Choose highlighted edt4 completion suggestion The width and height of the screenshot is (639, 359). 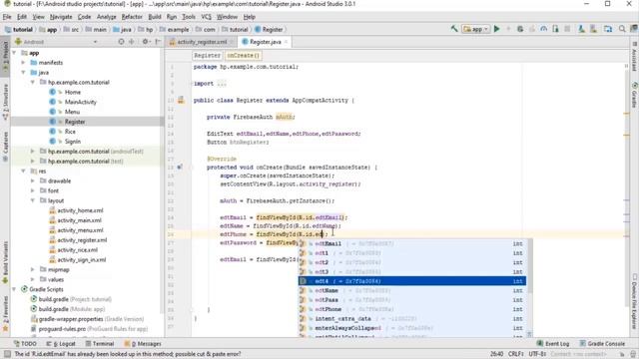point(412,281)
